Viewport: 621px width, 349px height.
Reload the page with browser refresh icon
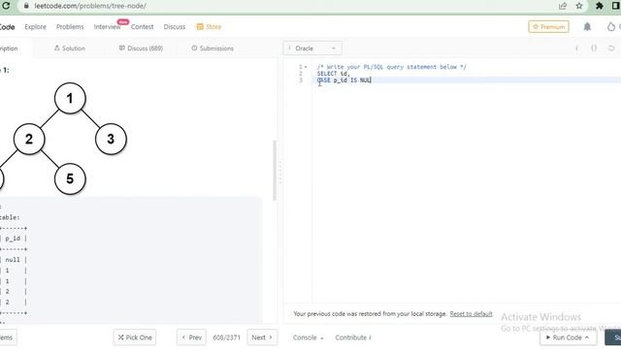[6, 6]
